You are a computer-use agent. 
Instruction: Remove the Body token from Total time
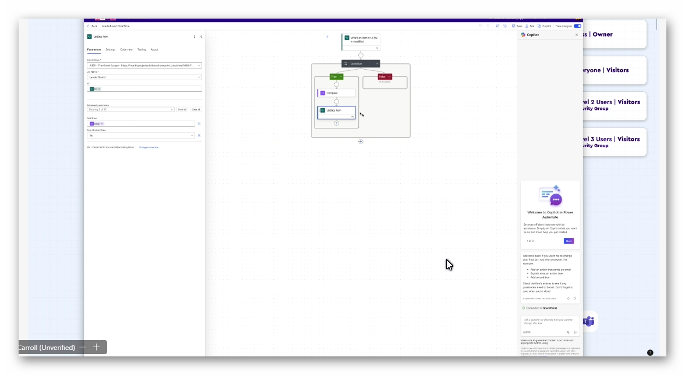[103, 124]
